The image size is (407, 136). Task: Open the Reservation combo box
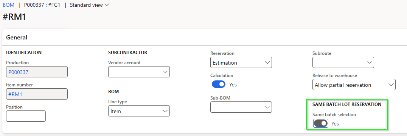(241, 63)
